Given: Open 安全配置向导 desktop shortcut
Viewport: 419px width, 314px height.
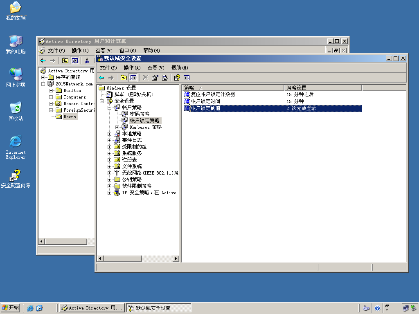Looking at the screenshot, I should [x=16, y=179].
